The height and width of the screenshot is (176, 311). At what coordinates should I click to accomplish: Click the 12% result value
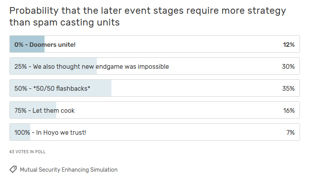click(289, 45)
